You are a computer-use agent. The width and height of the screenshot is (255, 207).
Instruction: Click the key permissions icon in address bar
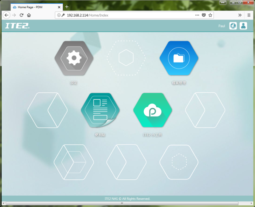point(63,15)
